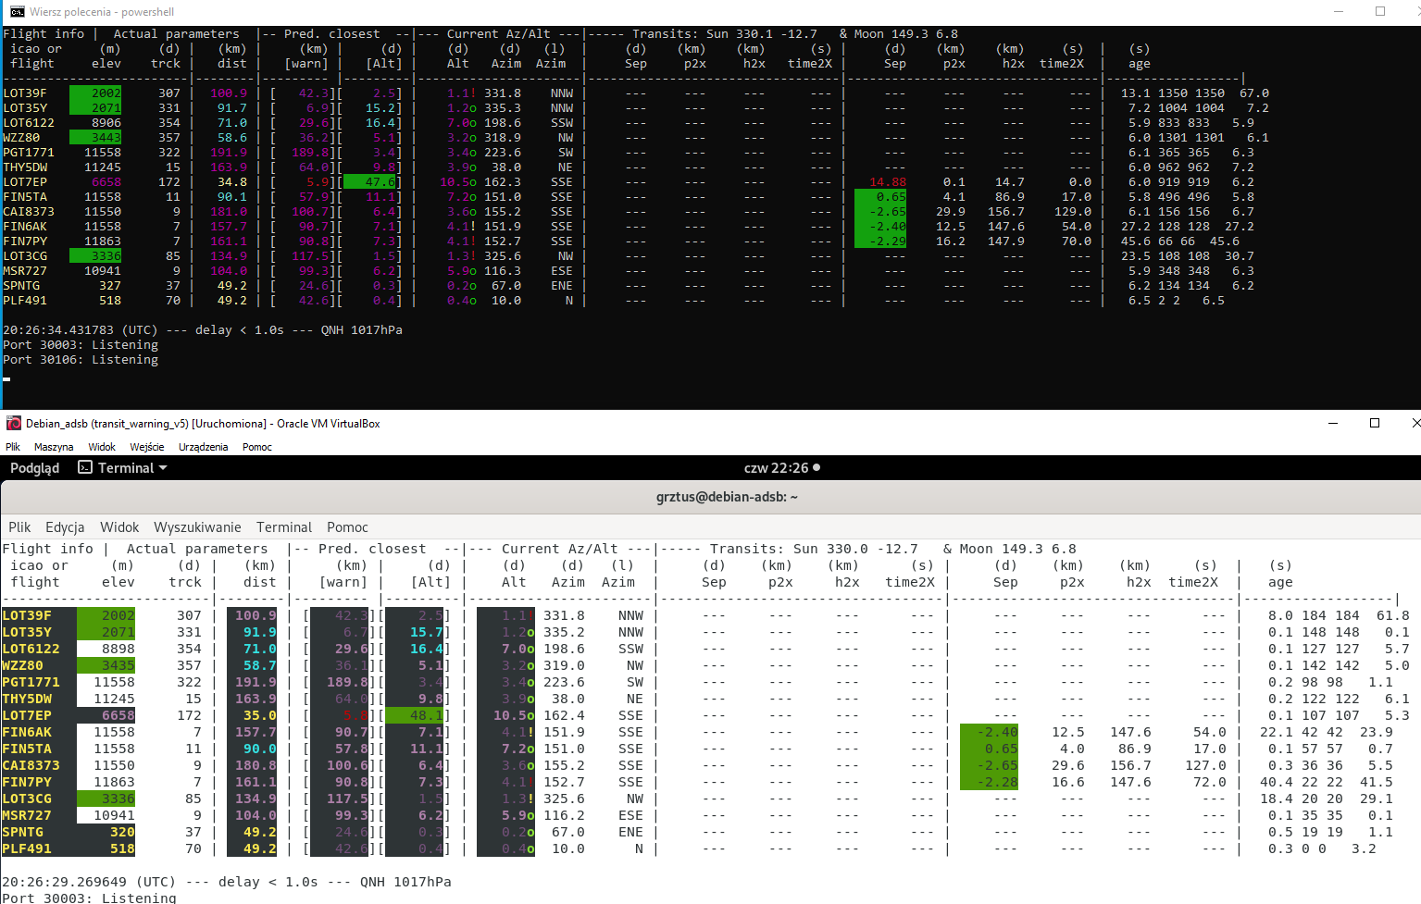Open Wejście menu in VirtualBox
Viewport: 1421px width, 904px height.
147,447
